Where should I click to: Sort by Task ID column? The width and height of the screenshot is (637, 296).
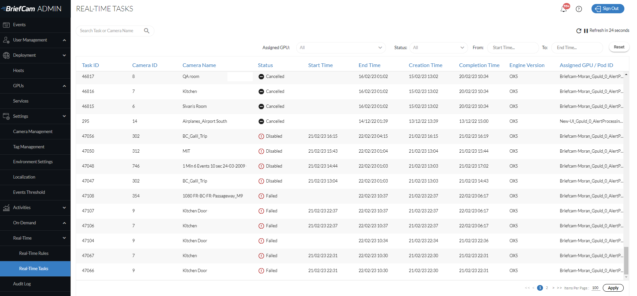tap(90, 65)
